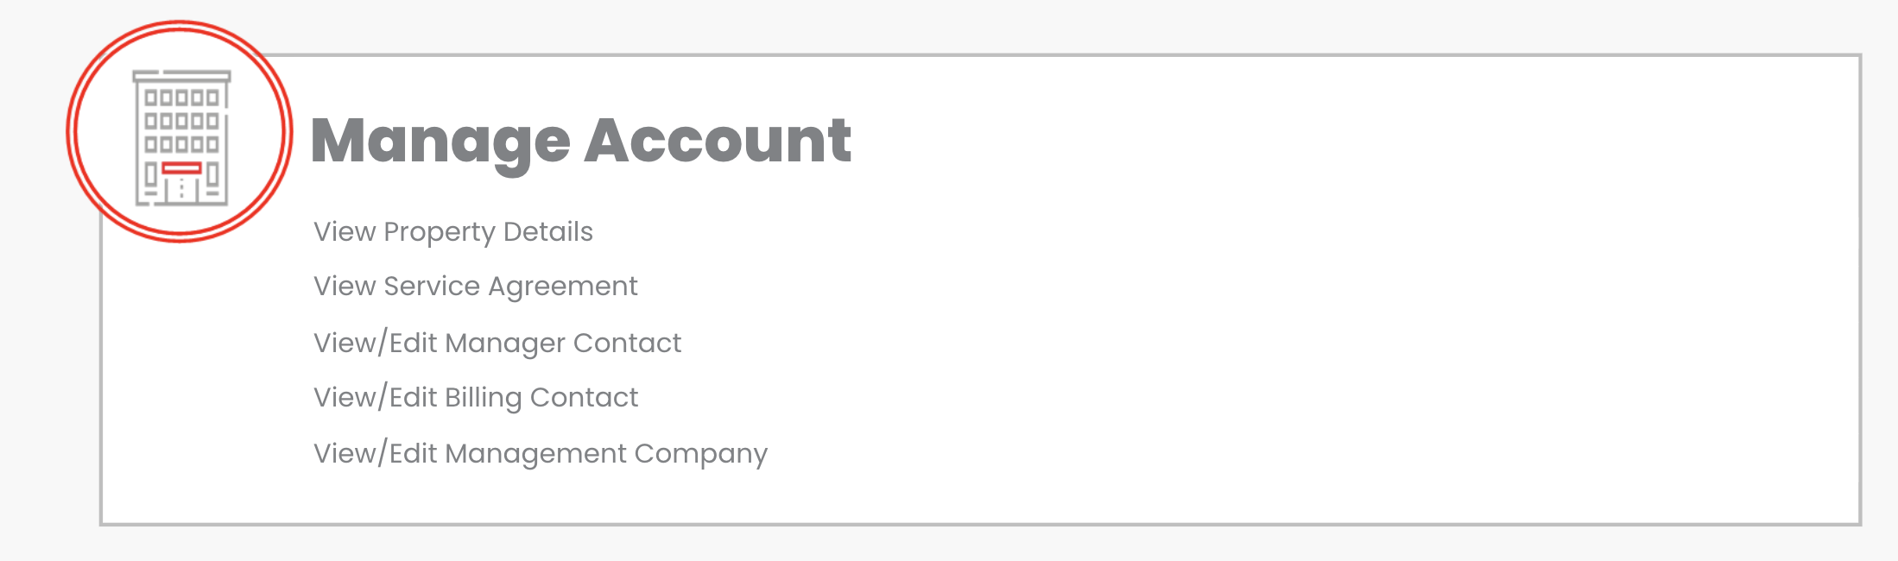Go to View/Edit Billing Contact
This screenshot has width=1898, height=561.
[475, 397]
